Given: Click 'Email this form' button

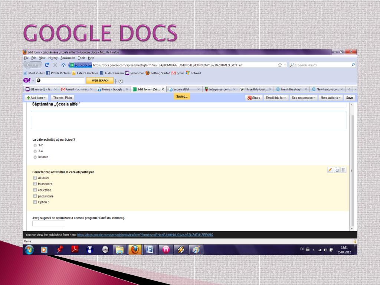Looking at the screenshot, I should coord(276,98).
